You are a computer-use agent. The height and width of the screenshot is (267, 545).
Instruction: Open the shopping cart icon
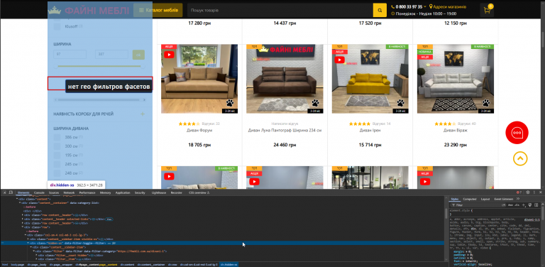[x=487, y=11]
